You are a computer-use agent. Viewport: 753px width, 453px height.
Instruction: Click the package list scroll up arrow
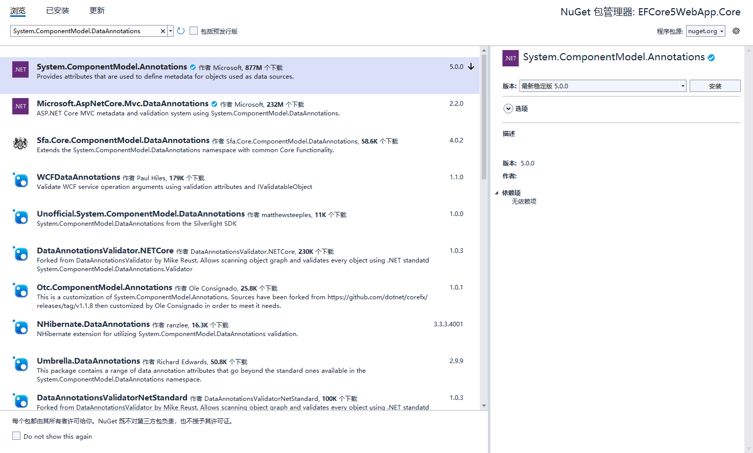pos(484,50)
